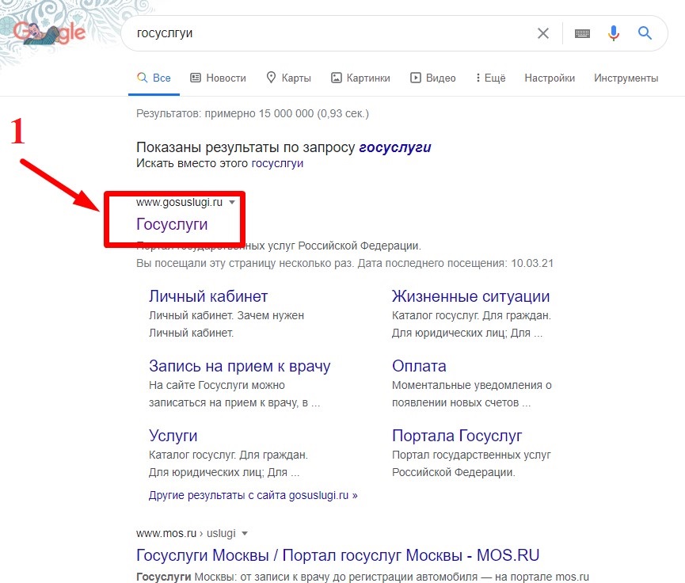Open the Оплата sitelink
685x583 pixels.
pos(419,366)
